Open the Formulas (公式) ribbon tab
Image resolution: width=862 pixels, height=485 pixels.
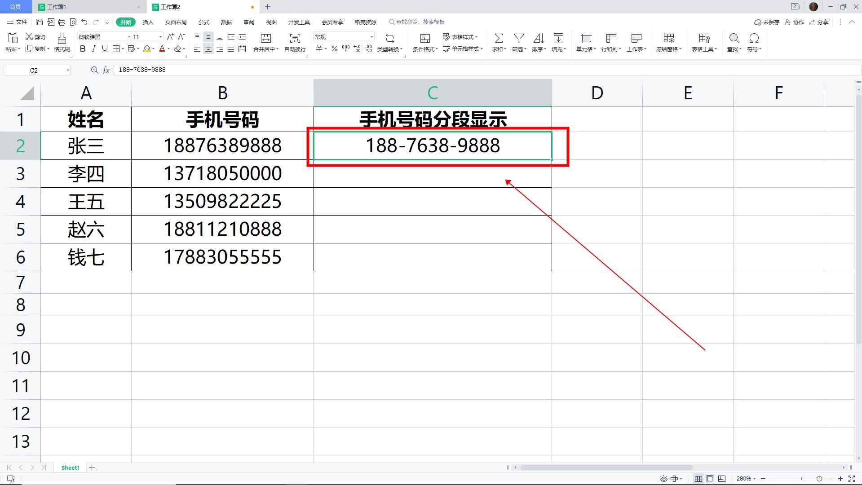(204, 22)
